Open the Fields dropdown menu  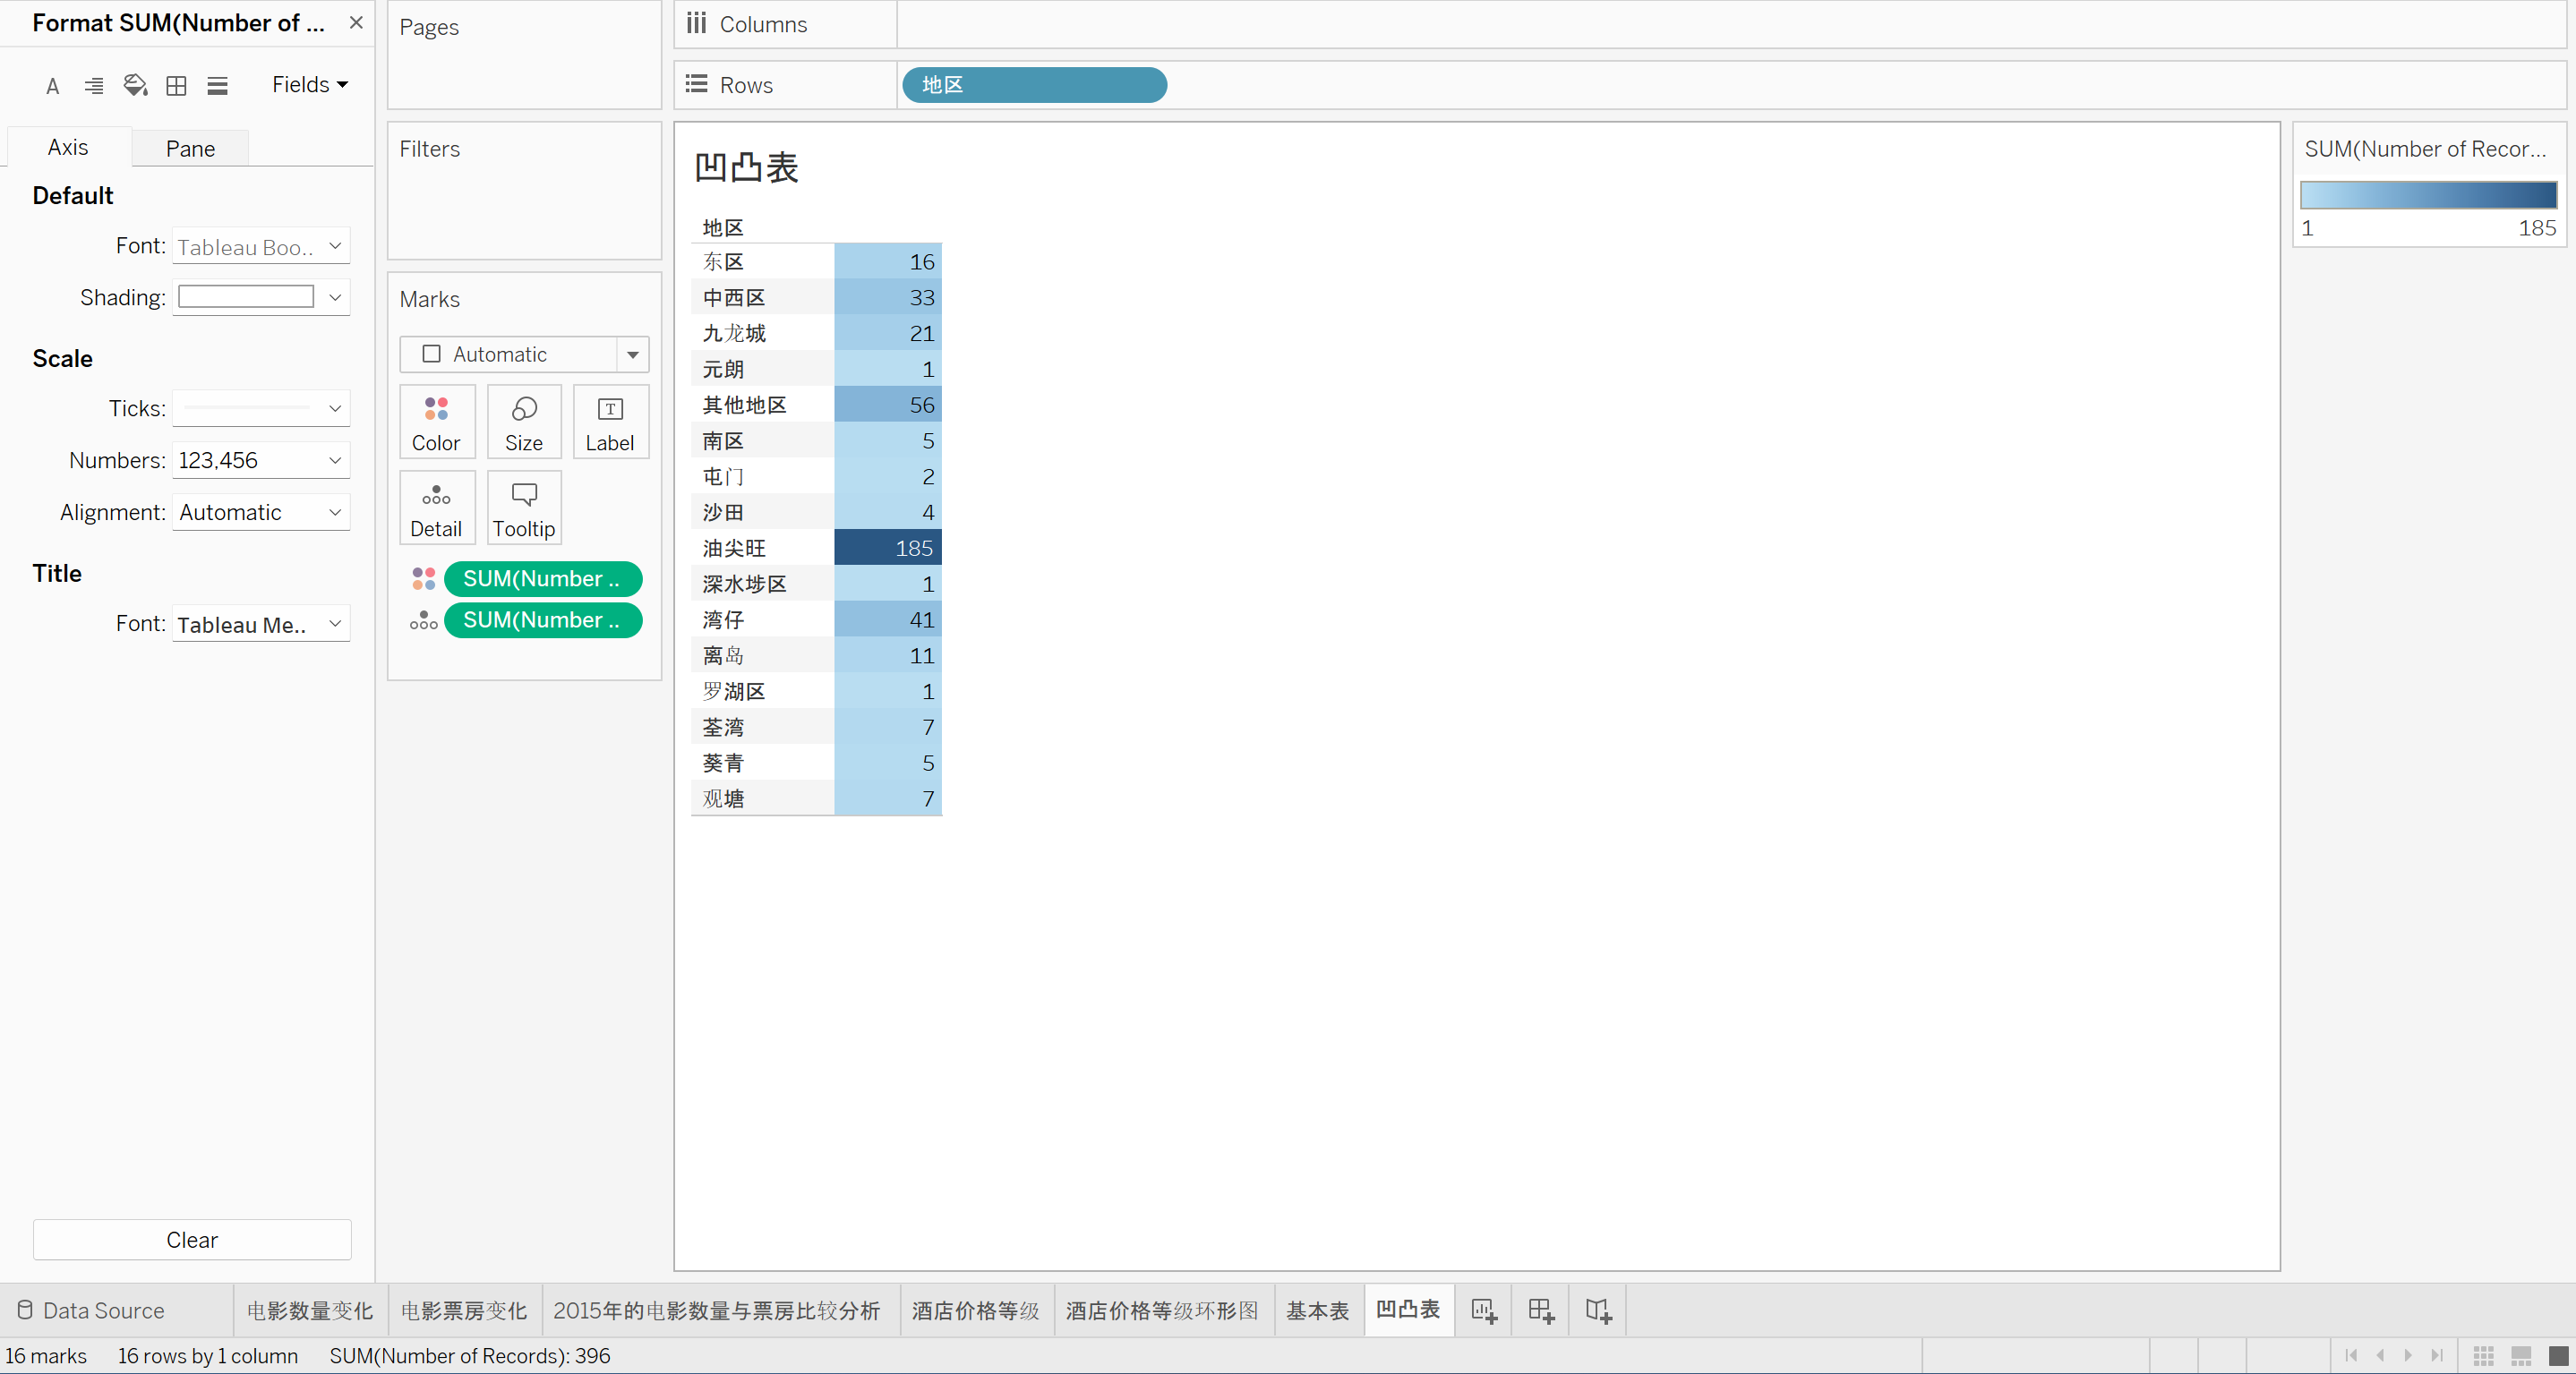(309, 85)
